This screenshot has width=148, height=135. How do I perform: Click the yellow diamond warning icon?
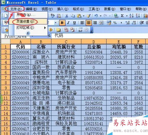[51, 30]
